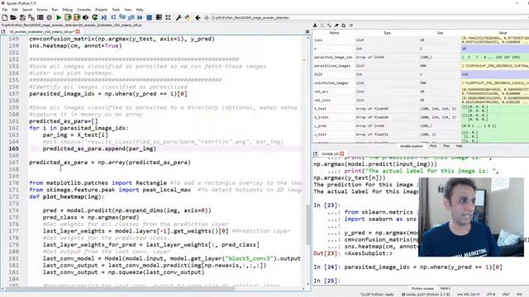Open the Edit menu
This screenshot has height=297, width=529.
point(15,10)
